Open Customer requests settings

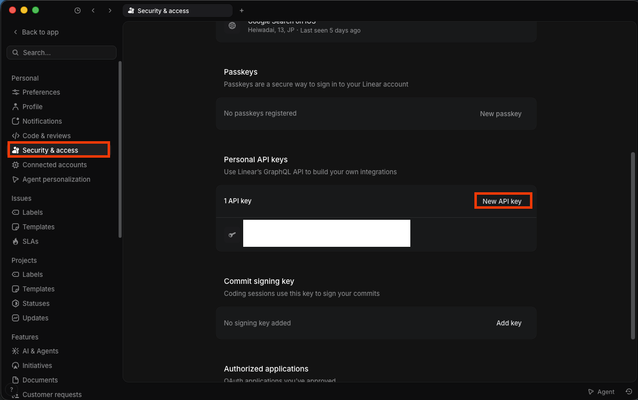point(52,394)
